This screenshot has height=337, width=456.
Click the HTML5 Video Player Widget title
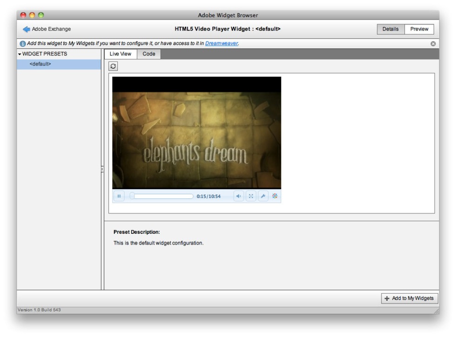[x=228, y=29]
